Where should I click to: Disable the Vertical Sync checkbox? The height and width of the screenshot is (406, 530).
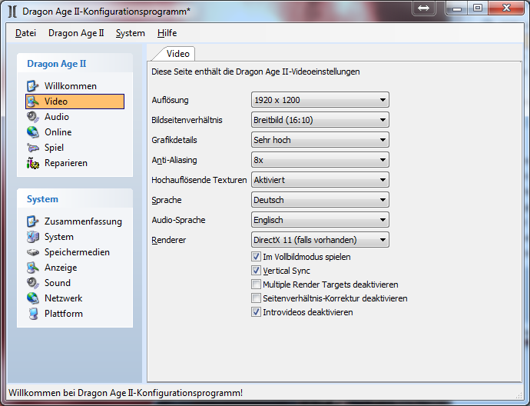(257, 271)
